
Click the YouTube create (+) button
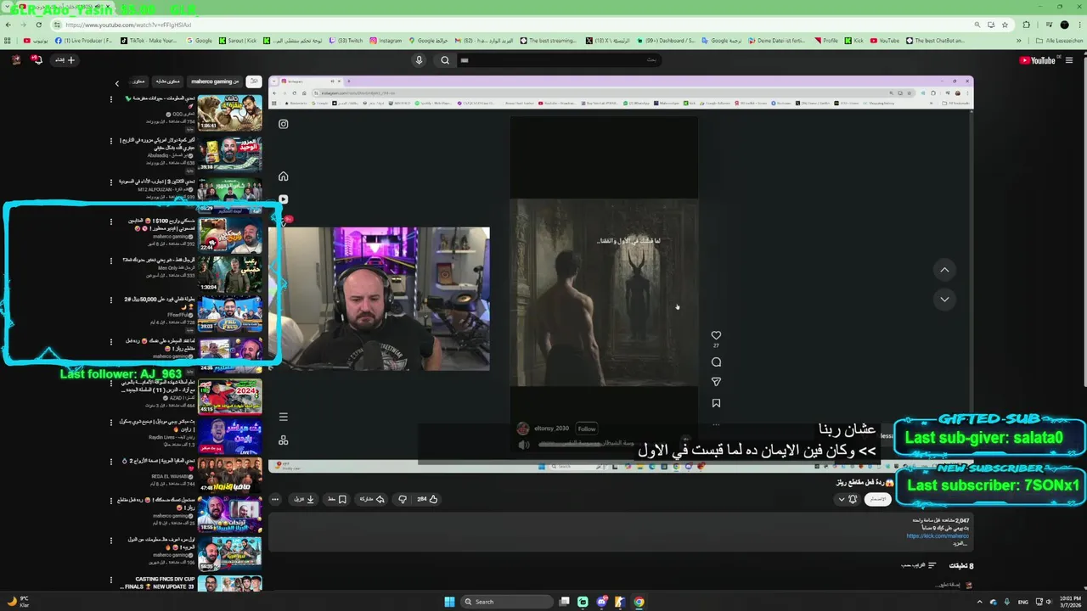(66, 60)
